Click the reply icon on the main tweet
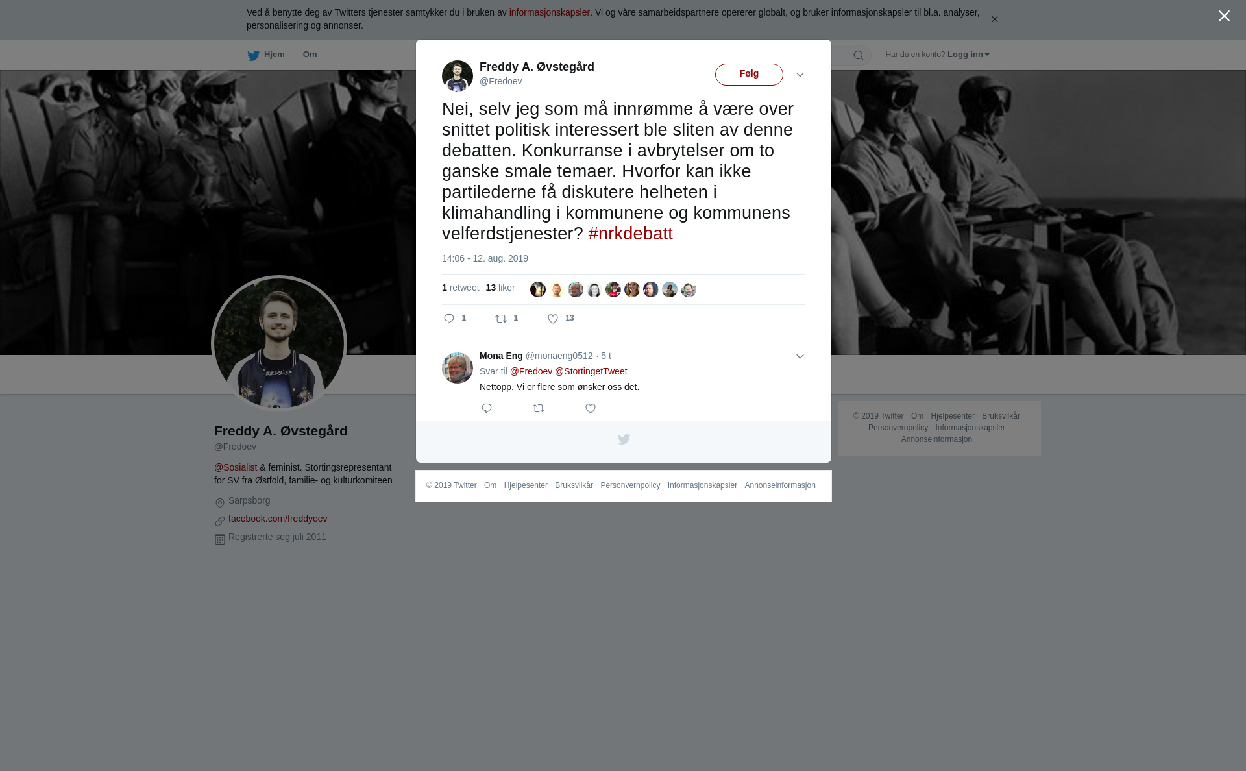1246x771 pixels. [x=449, y=319]
